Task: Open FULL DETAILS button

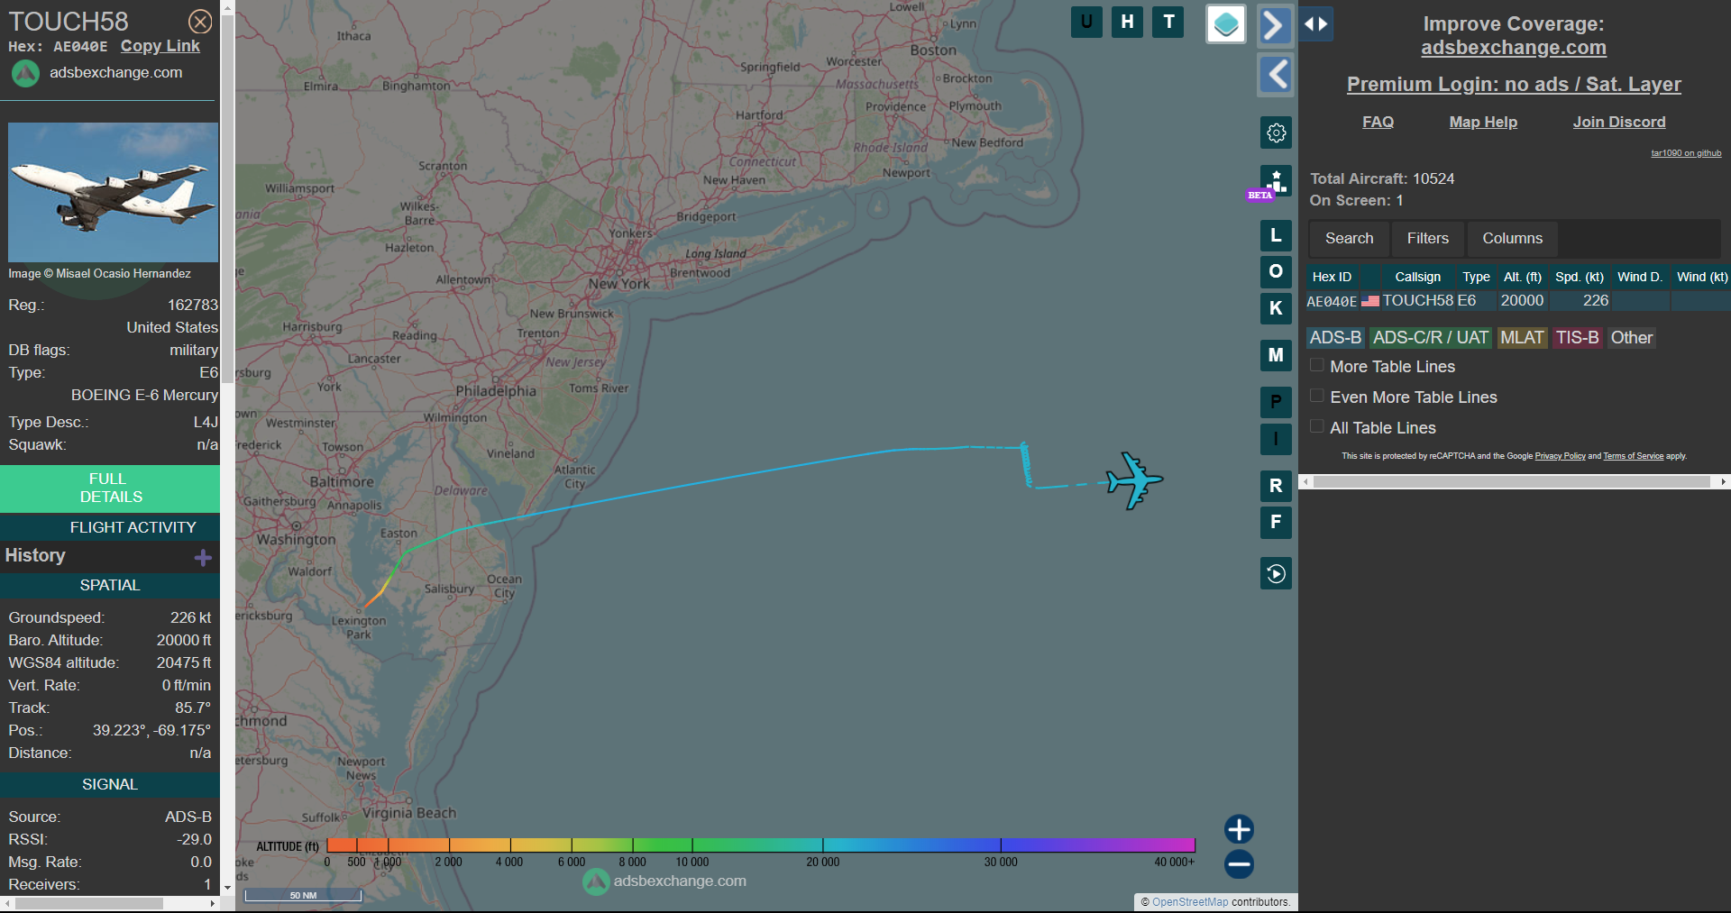Action: pyautogui.click(x=110, y=488)
